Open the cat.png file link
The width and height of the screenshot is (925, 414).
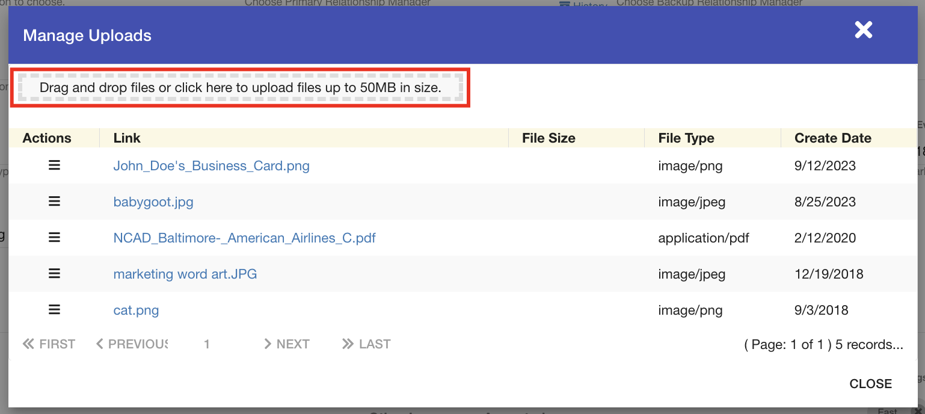pos(136,310)
